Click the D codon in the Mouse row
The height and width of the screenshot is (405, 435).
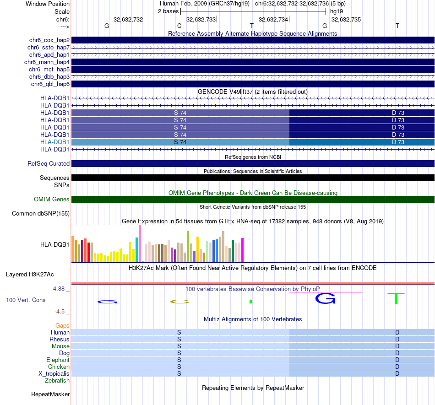pyautogui.click(x=397, y=346)
